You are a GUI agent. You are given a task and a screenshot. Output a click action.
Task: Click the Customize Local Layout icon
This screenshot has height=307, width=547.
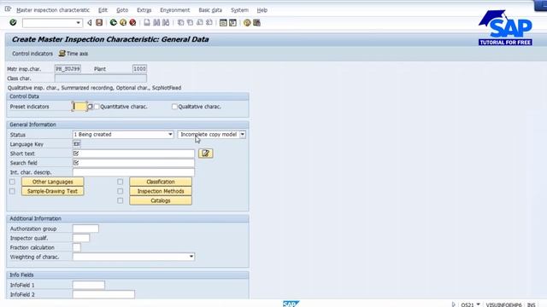256,23
